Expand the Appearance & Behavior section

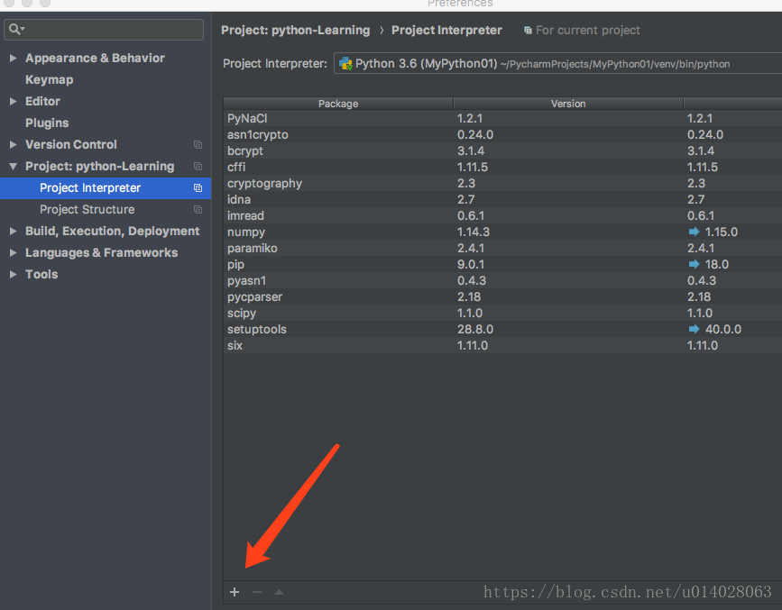13,59
